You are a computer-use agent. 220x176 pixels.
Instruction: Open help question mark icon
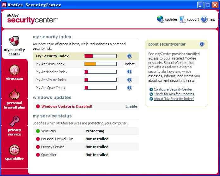pos(204,19)
